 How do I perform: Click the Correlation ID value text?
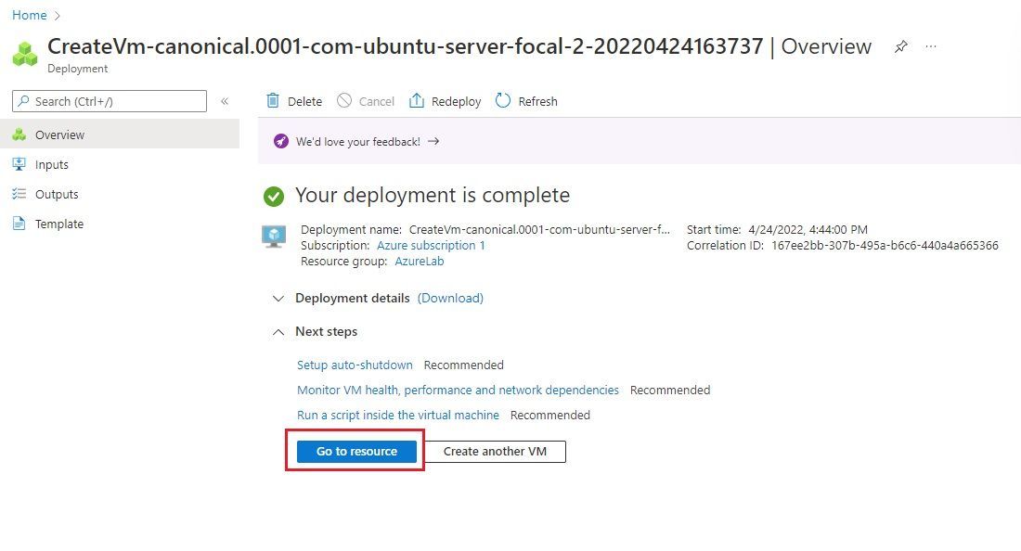tap(885, 245)
